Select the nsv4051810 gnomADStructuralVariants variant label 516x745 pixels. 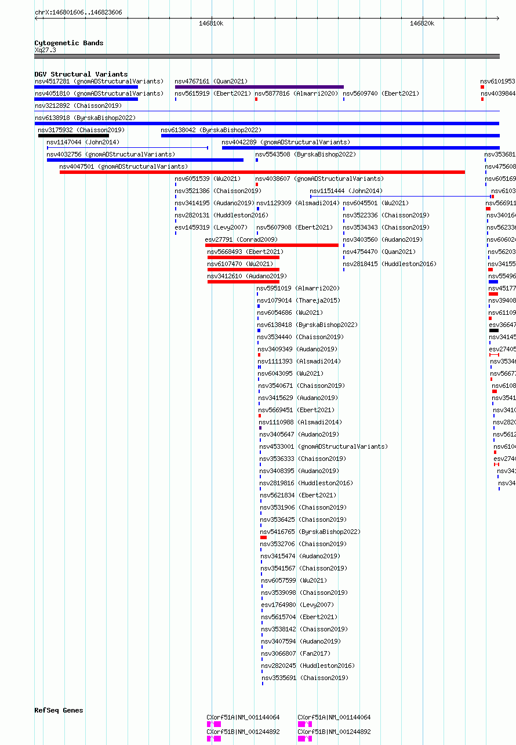pyautogui.click(x=99, y=93)
